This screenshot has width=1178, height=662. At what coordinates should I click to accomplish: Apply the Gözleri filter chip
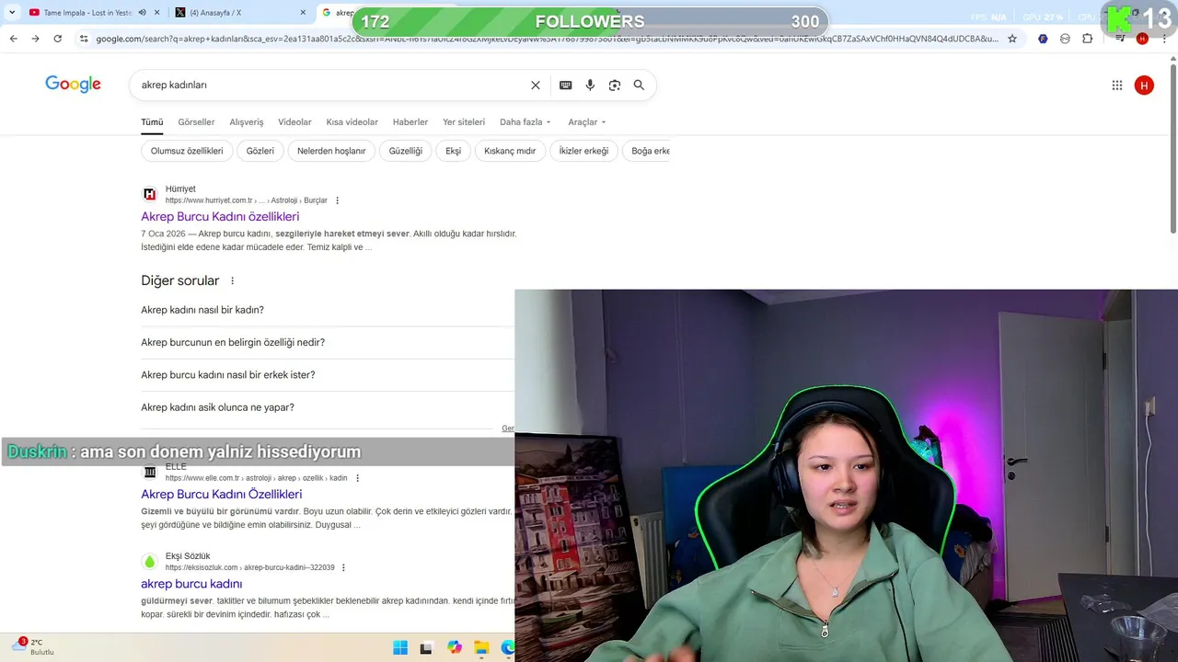[260, 151]
